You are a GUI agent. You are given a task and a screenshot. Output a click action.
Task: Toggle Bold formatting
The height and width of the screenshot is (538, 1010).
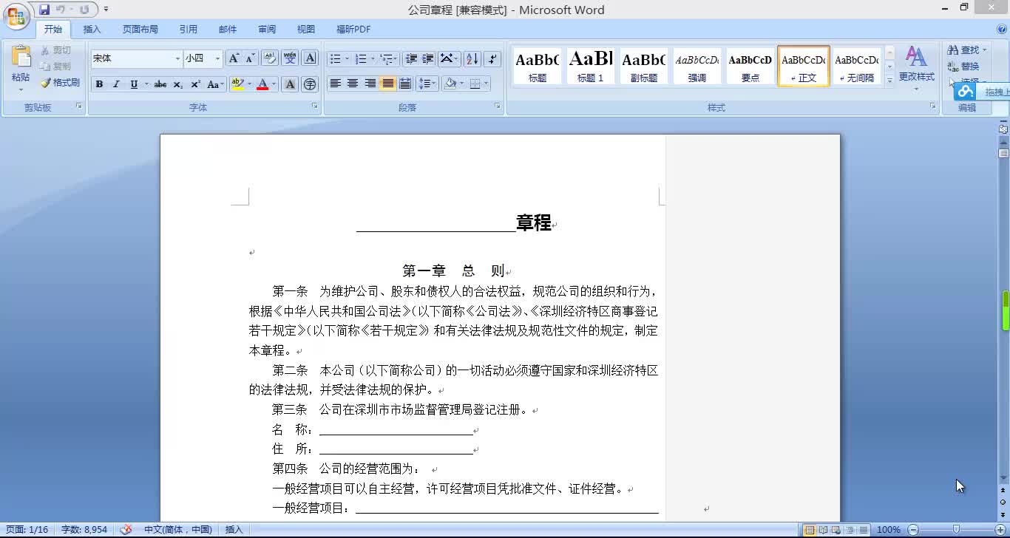99,84
